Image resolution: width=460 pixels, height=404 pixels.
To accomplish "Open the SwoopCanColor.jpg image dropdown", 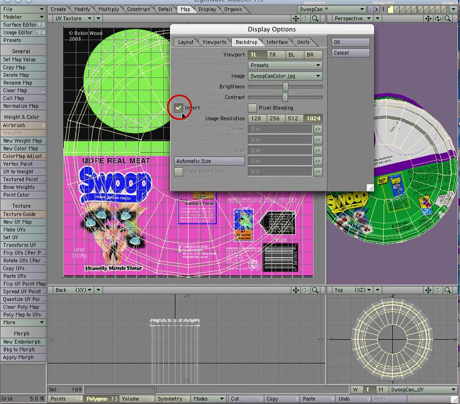I will 285,76.
